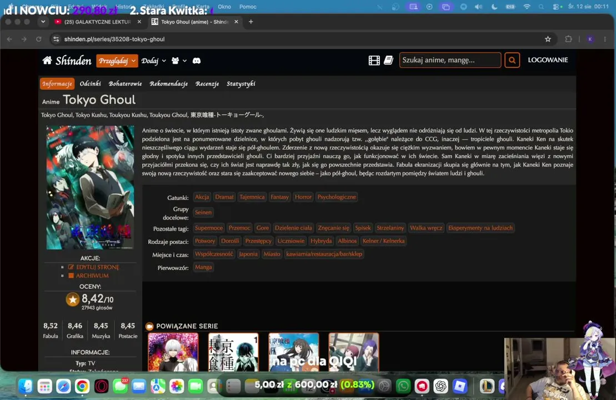Click the Hybryda character tag
The image size is (616, 400).
click(321, 241)
